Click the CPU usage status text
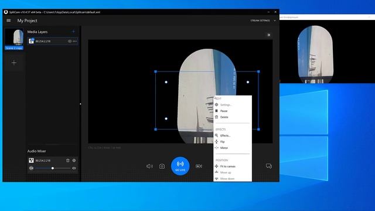 coord(104,148)
